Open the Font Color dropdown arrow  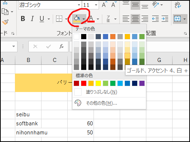tap(98, 19)
